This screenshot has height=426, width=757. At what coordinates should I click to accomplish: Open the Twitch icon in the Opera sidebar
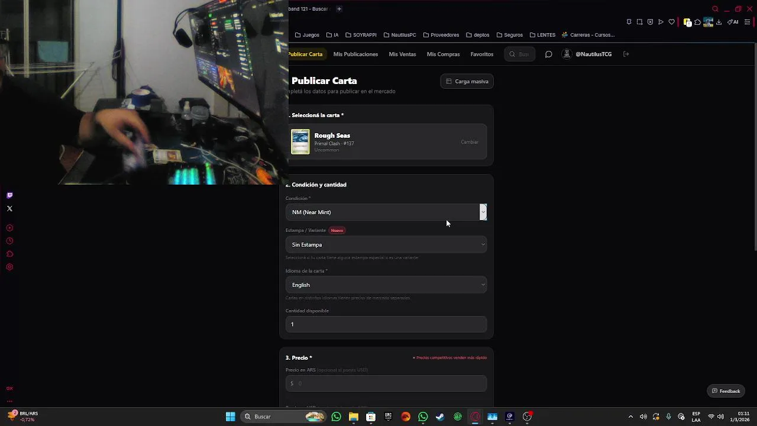click(9, 195)
